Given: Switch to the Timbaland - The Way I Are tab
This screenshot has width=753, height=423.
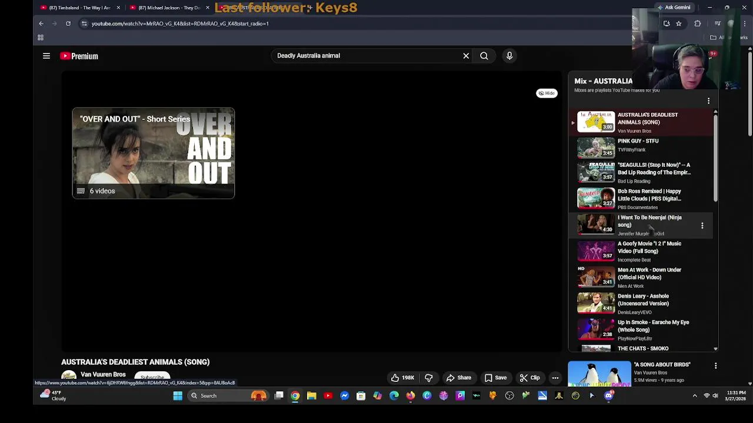Looking at the screenshot, I should pos(79,8).
